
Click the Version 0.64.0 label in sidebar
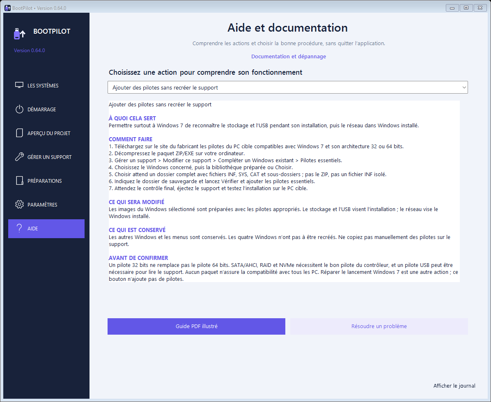[x=30, y=51]
